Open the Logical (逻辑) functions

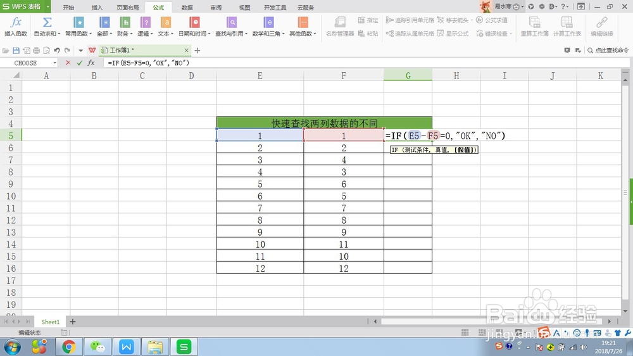(x=146, y=26)
